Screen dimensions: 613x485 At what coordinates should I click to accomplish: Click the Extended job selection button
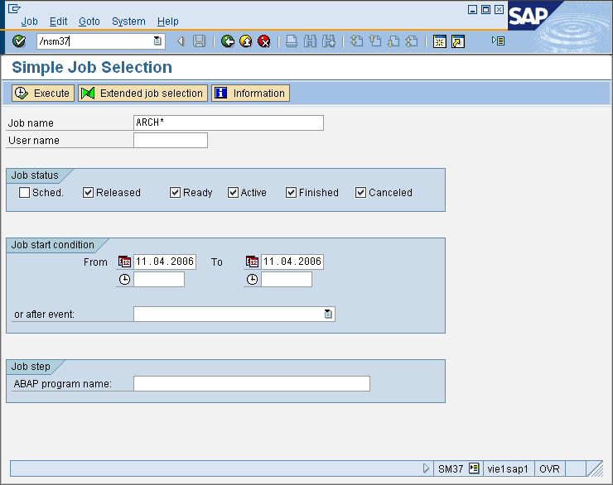(142, 94)
